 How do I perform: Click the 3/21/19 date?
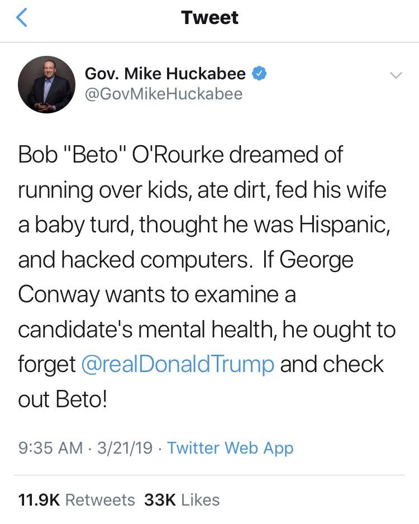[123, 447]
